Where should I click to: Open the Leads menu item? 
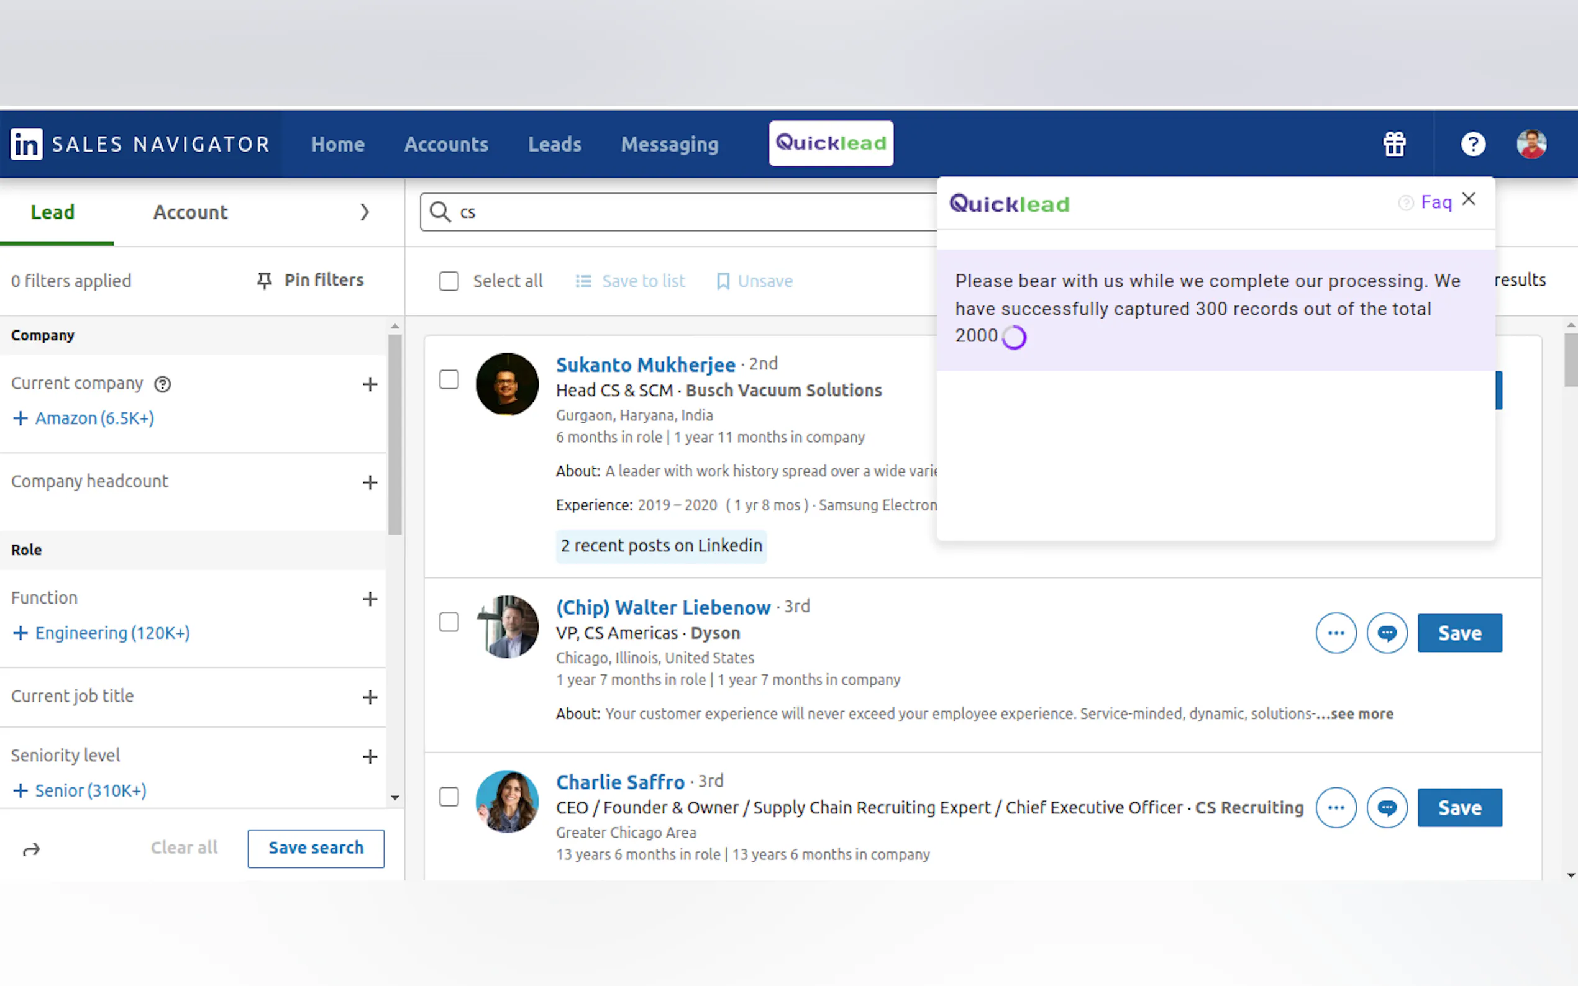click(554, 144)
